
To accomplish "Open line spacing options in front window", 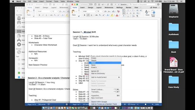I will [138, 13].
